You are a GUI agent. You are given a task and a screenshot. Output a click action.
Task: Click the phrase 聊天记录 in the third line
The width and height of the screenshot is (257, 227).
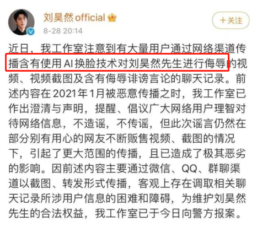(x=203, y=79)
